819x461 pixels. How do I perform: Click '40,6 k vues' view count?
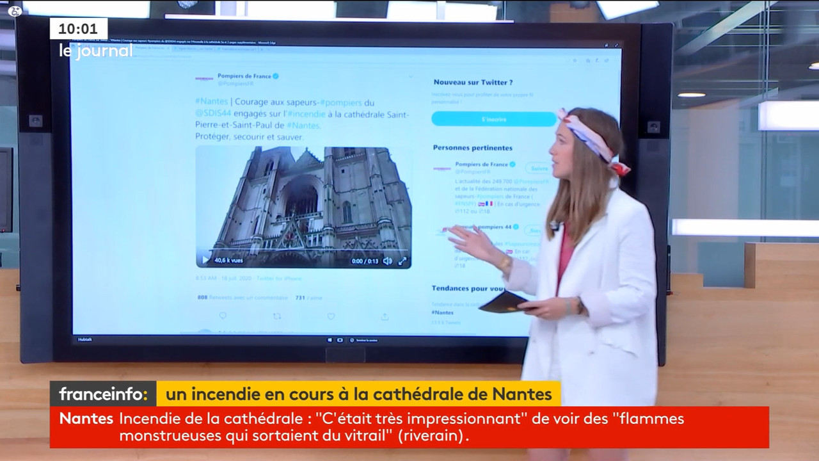coord(228,261)
